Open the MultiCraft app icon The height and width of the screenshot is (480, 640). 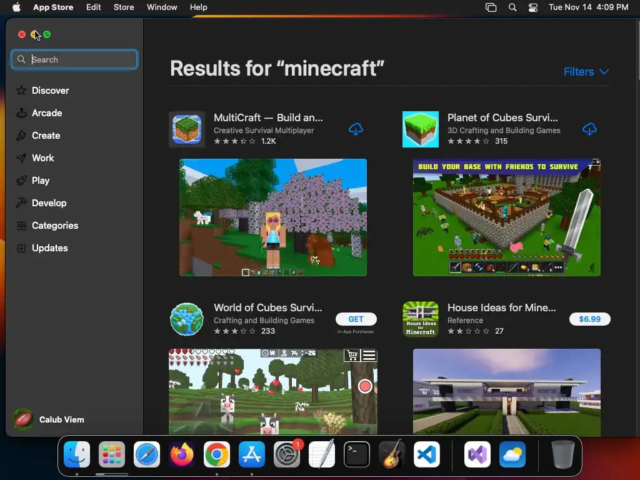[187, 129]
